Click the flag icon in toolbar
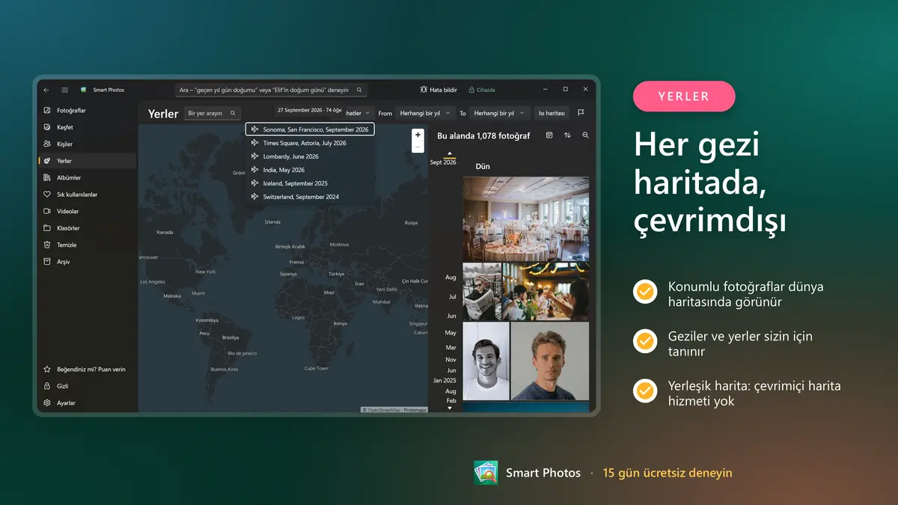Screen dimensions: 898x505 click(581, 113)
